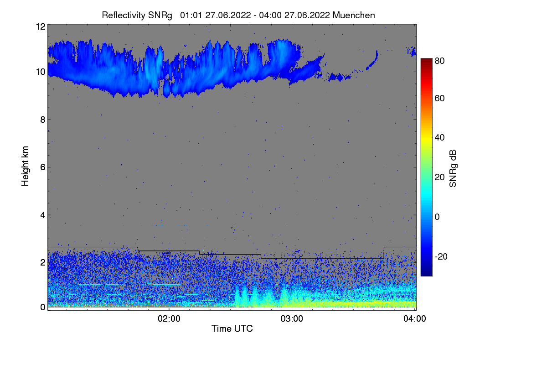Click the height tick label 8
547x365 pixels.
tap(42, 120)
